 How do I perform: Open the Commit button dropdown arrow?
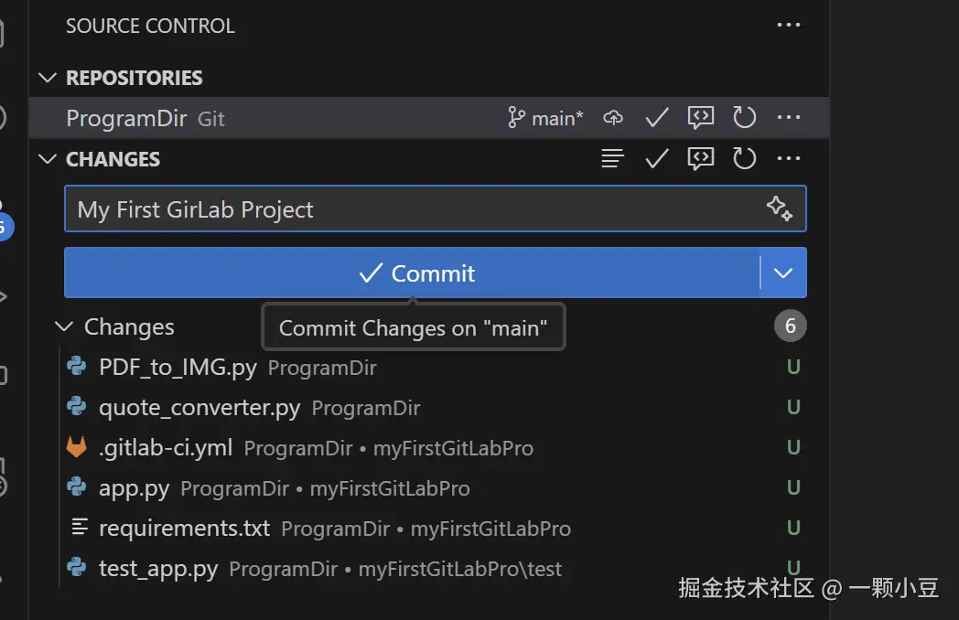(x=783, y=273)
